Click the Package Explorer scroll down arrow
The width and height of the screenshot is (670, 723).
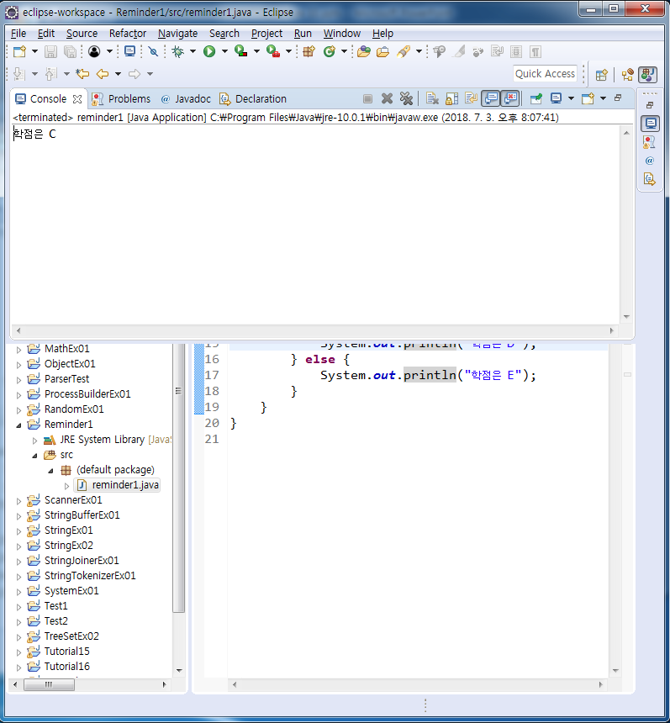(179, 671)
